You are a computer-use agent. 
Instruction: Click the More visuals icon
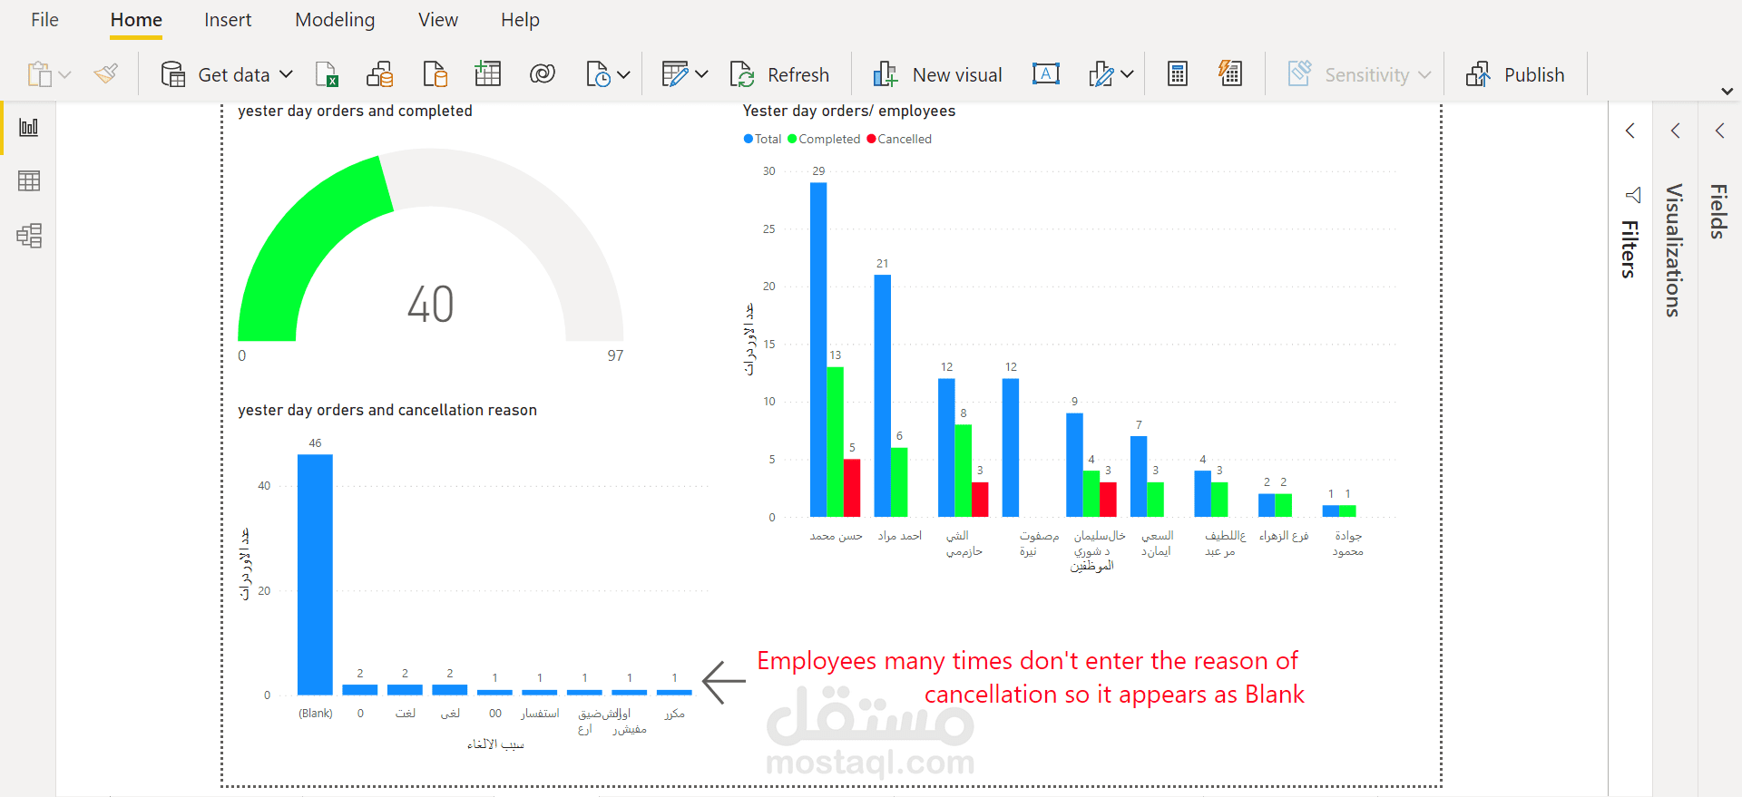click(x=1101, y=74)
